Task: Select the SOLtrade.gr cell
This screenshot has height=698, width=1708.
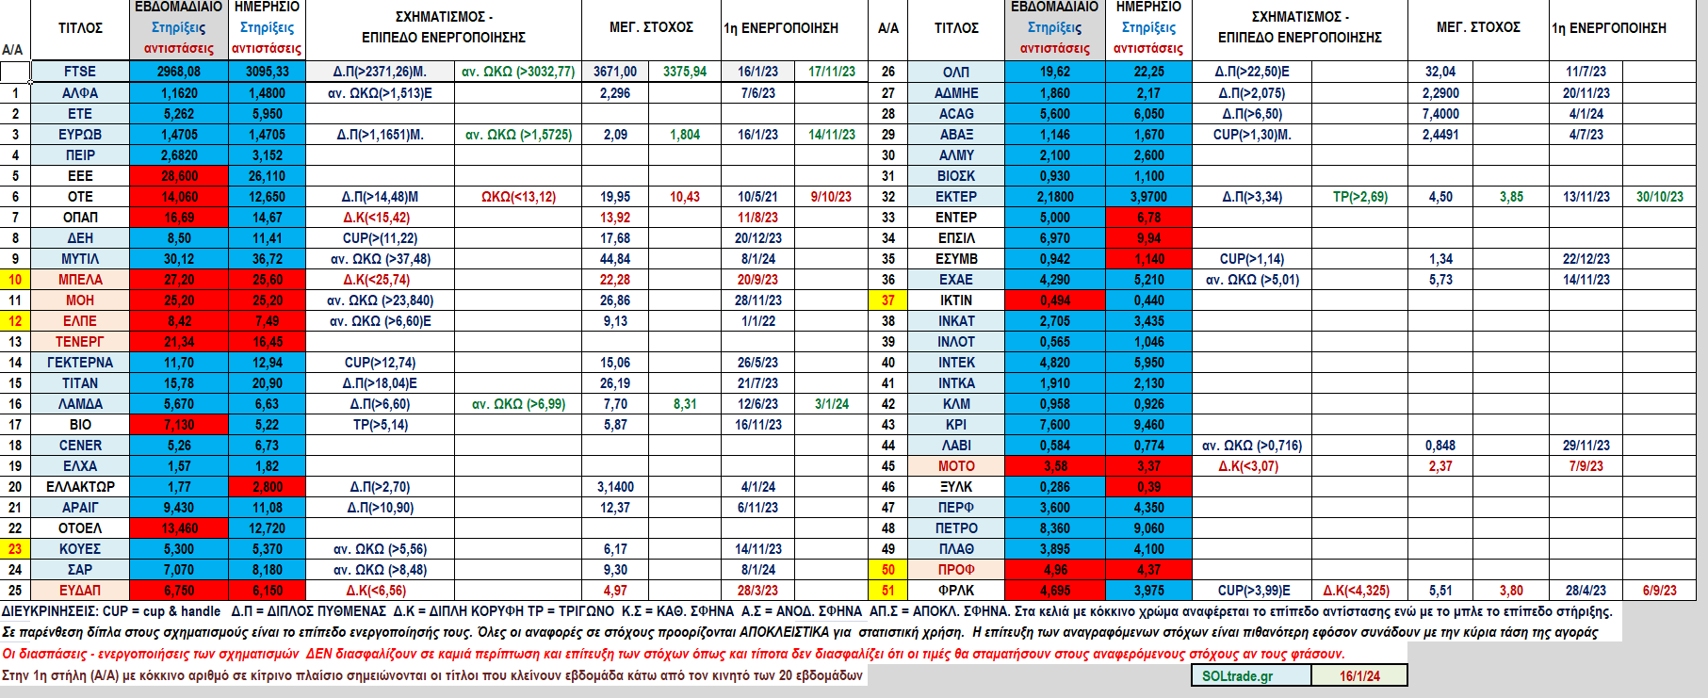Action: [x=1250, y=675]
